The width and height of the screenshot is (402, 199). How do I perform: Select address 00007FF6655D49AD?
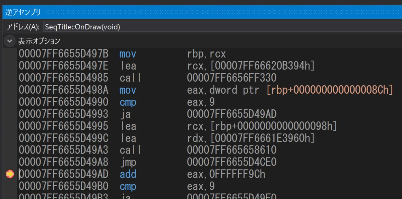pyautogui.click(x=63, y=174)
